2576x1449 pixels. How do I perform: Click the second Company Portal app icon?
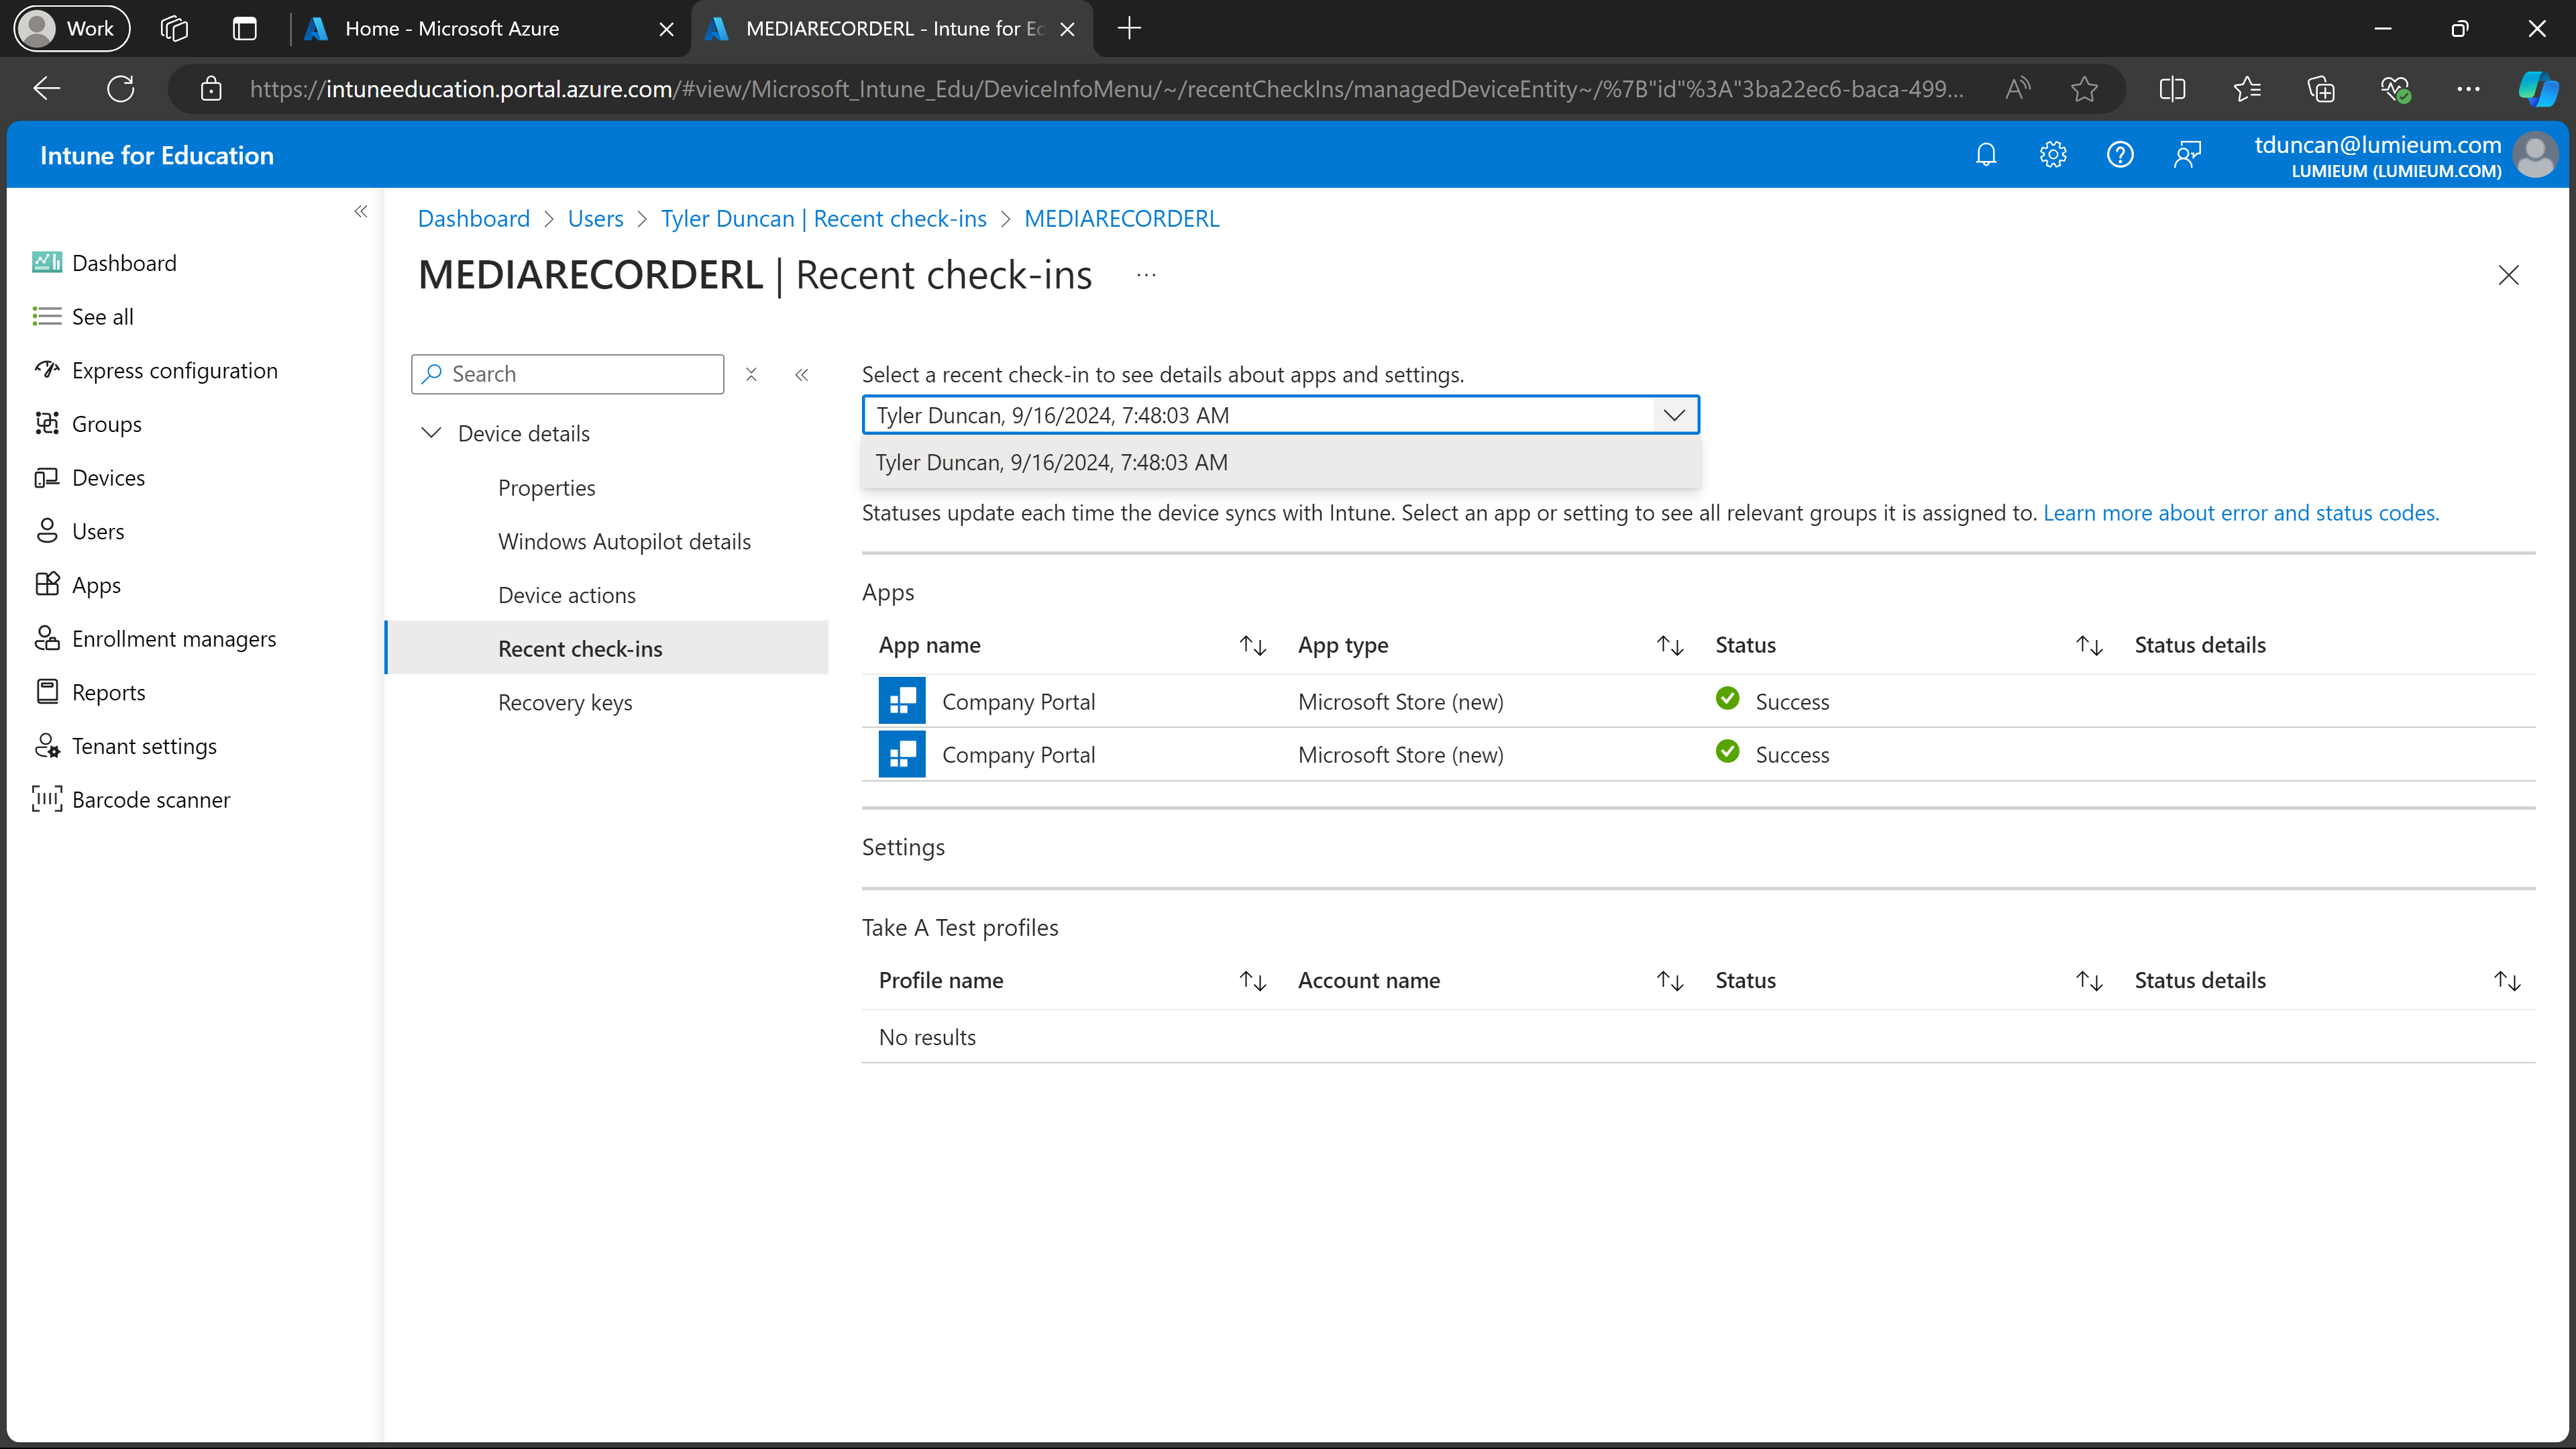click(902, 755)
